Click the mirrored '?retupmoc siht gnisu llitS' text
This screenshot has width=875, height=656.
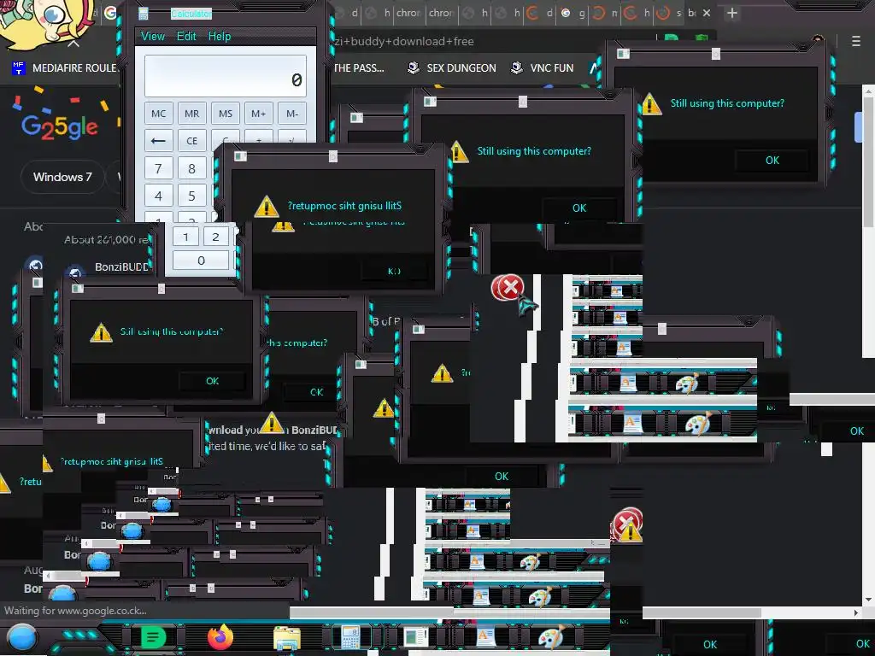[345, 206]
